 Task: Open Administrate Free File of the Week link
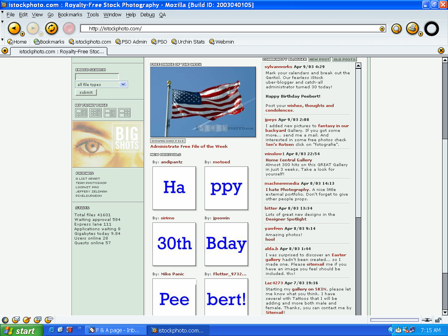(x=189, y=146)
